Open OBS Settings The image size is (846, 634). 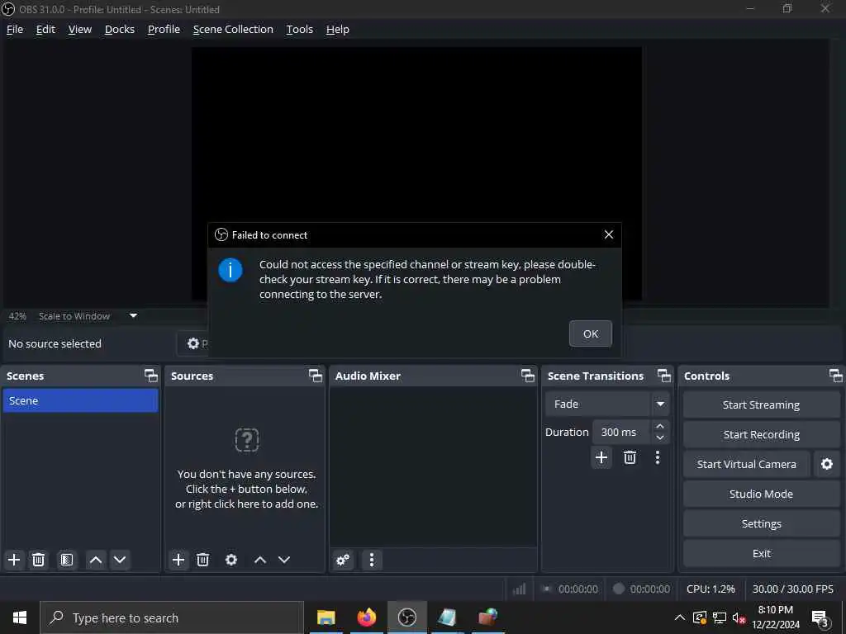761,523
